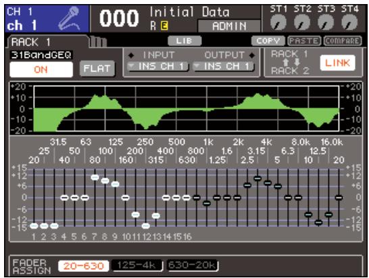
Task: Toggle the rack LINK button
Action: click(337, 63)
